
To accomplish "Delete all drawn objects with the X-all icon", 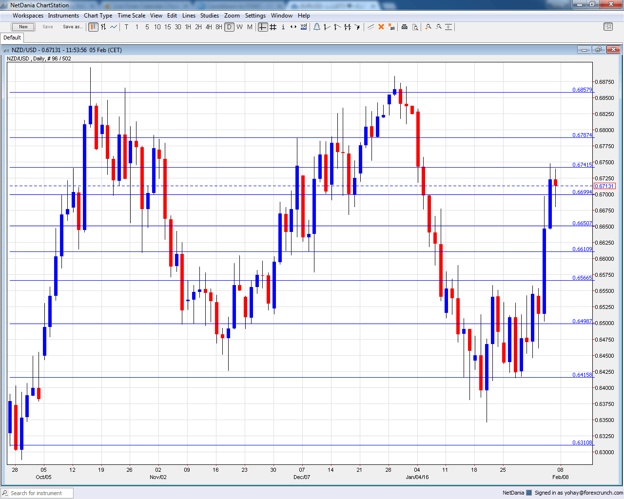I will [391, 27].
